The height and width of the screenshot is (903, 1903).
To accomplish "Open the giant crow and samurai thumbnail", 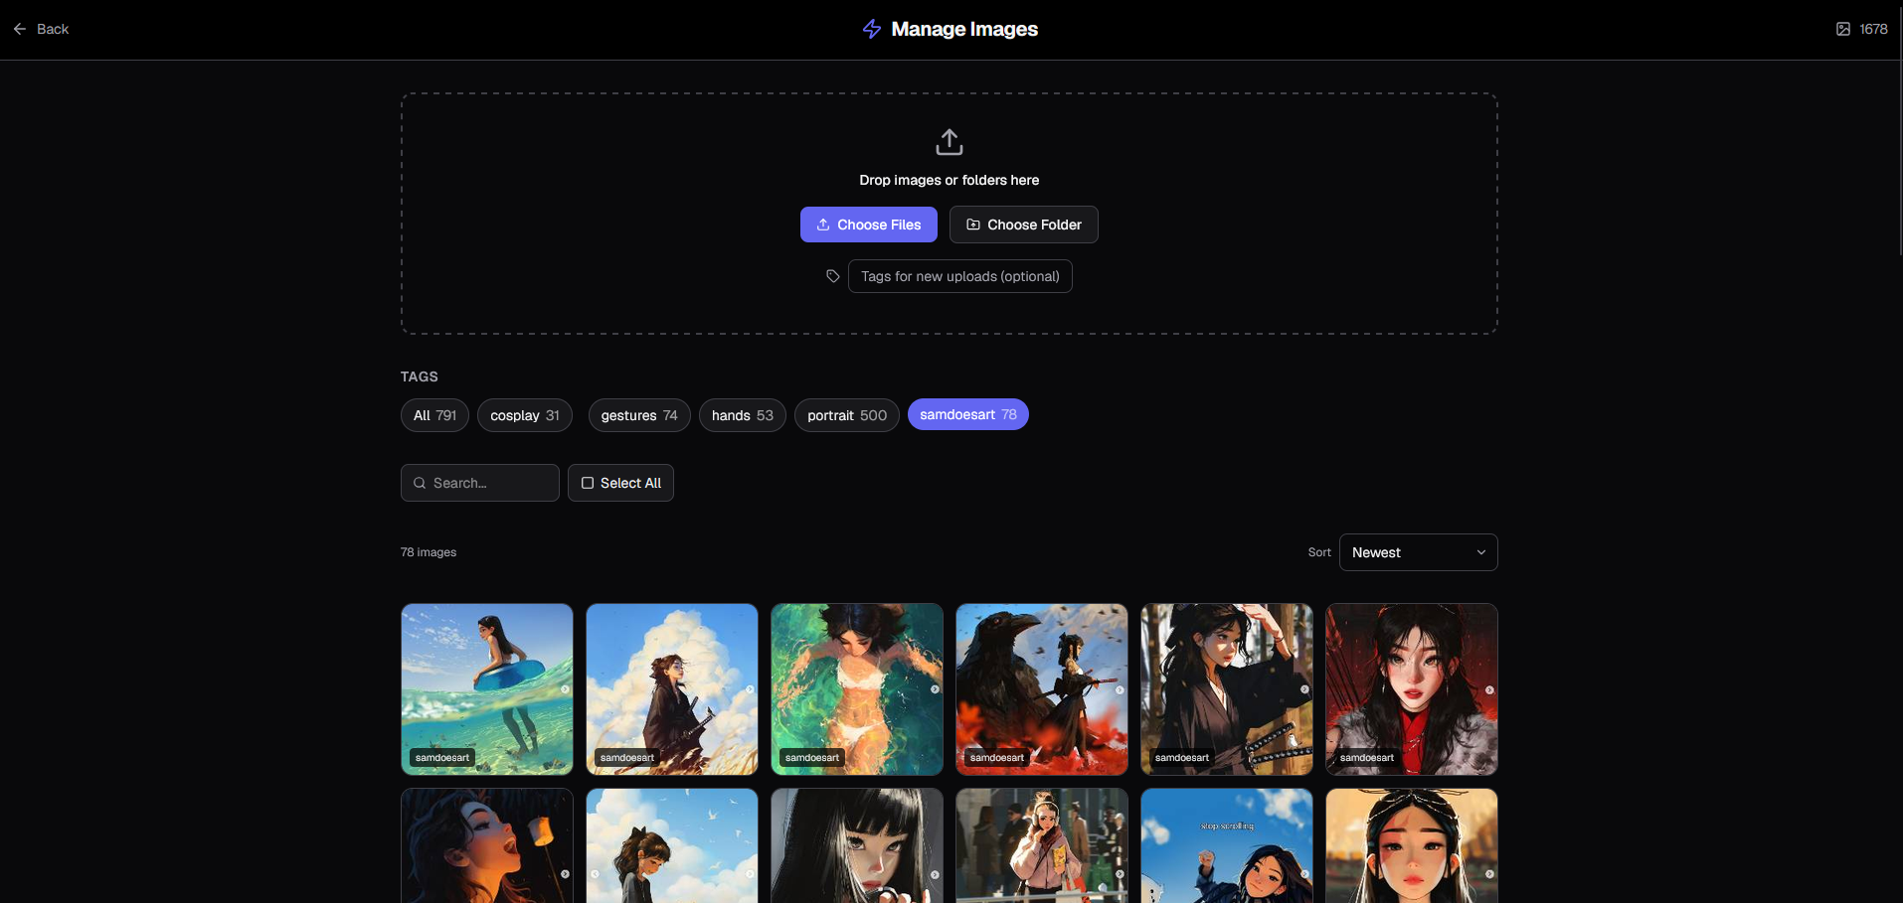I will point(1042,689).
